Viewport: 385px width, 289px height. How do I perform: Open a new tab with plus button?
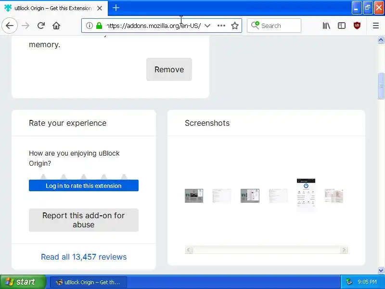click(x=116, y=8)
